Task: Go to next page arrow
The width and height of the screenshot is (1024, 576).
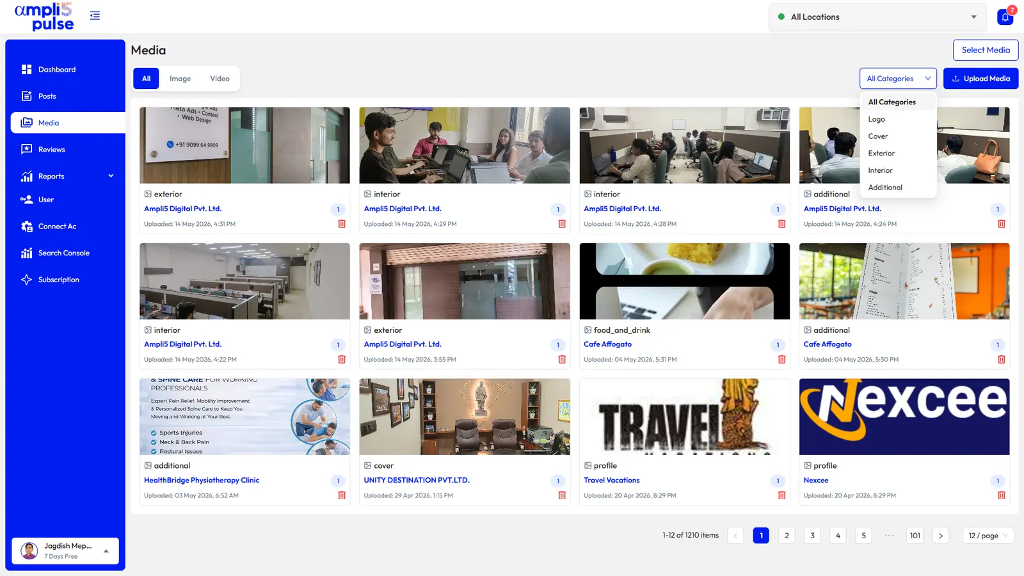Action: pyautogui.click(x=941, y=536)
